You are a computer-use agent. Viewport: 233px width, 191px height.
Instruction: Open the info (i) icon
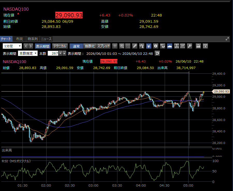(156, 46)
